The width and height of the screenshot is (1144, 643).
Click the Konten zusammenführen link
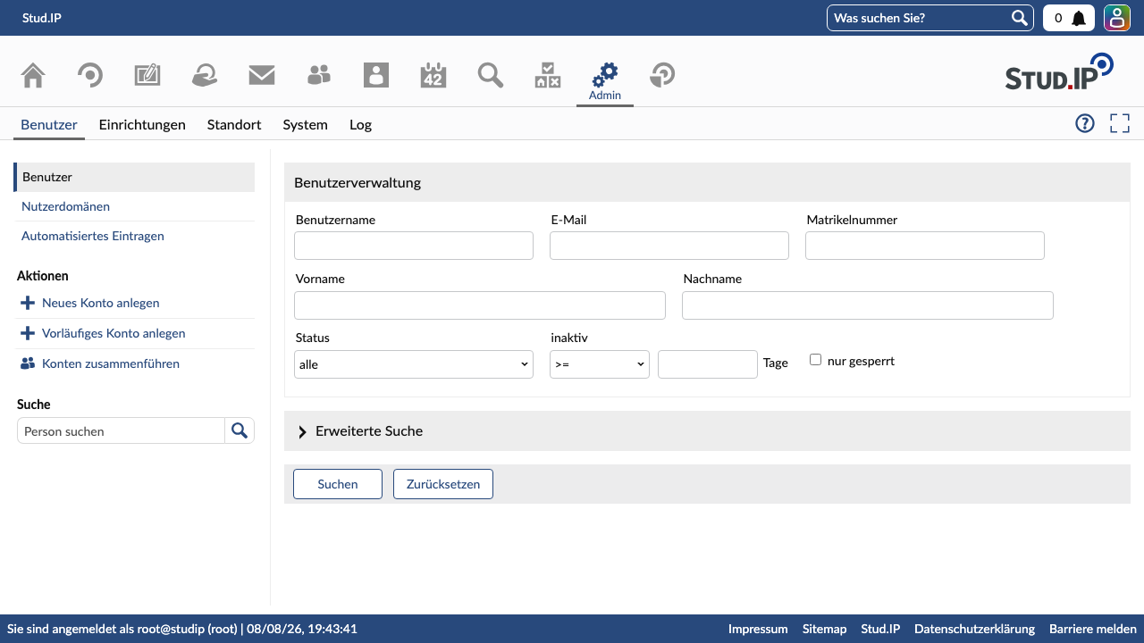tap(111, 363)
